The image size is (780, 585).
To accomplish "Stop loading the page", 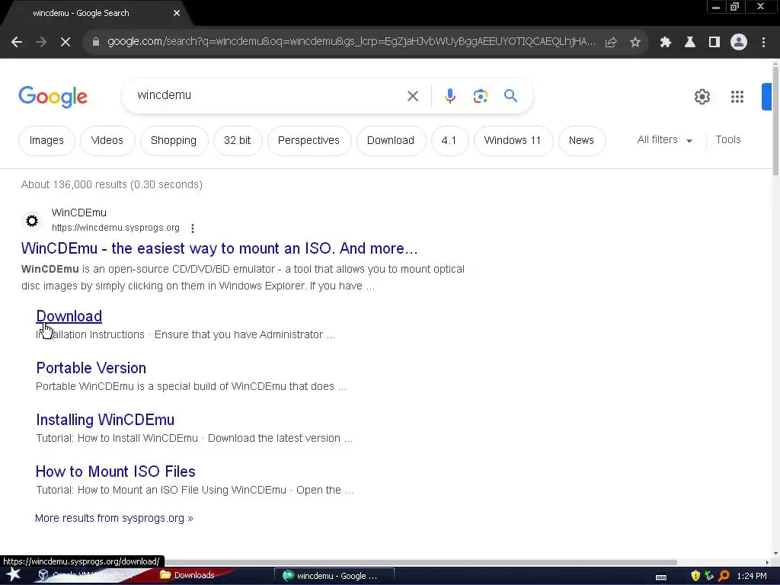I will 66,43.
